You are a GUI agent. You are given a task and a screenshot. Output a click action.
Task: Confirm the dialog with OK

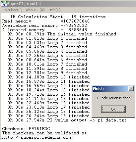click(x=113, y=109)
